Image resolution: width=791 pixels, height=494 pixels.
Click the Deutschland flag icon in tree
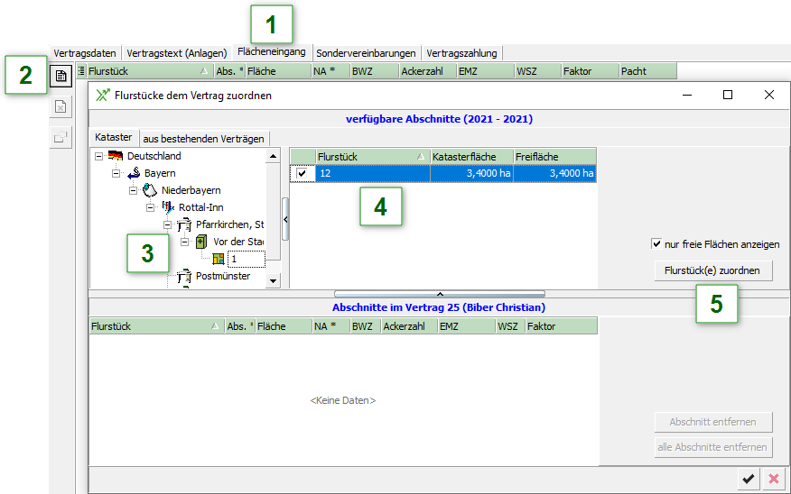[x=115, y=156]
